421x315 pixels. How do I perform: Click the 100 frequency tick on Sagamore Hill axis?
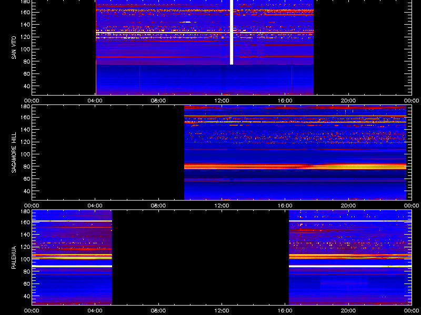tap(26, 154)
